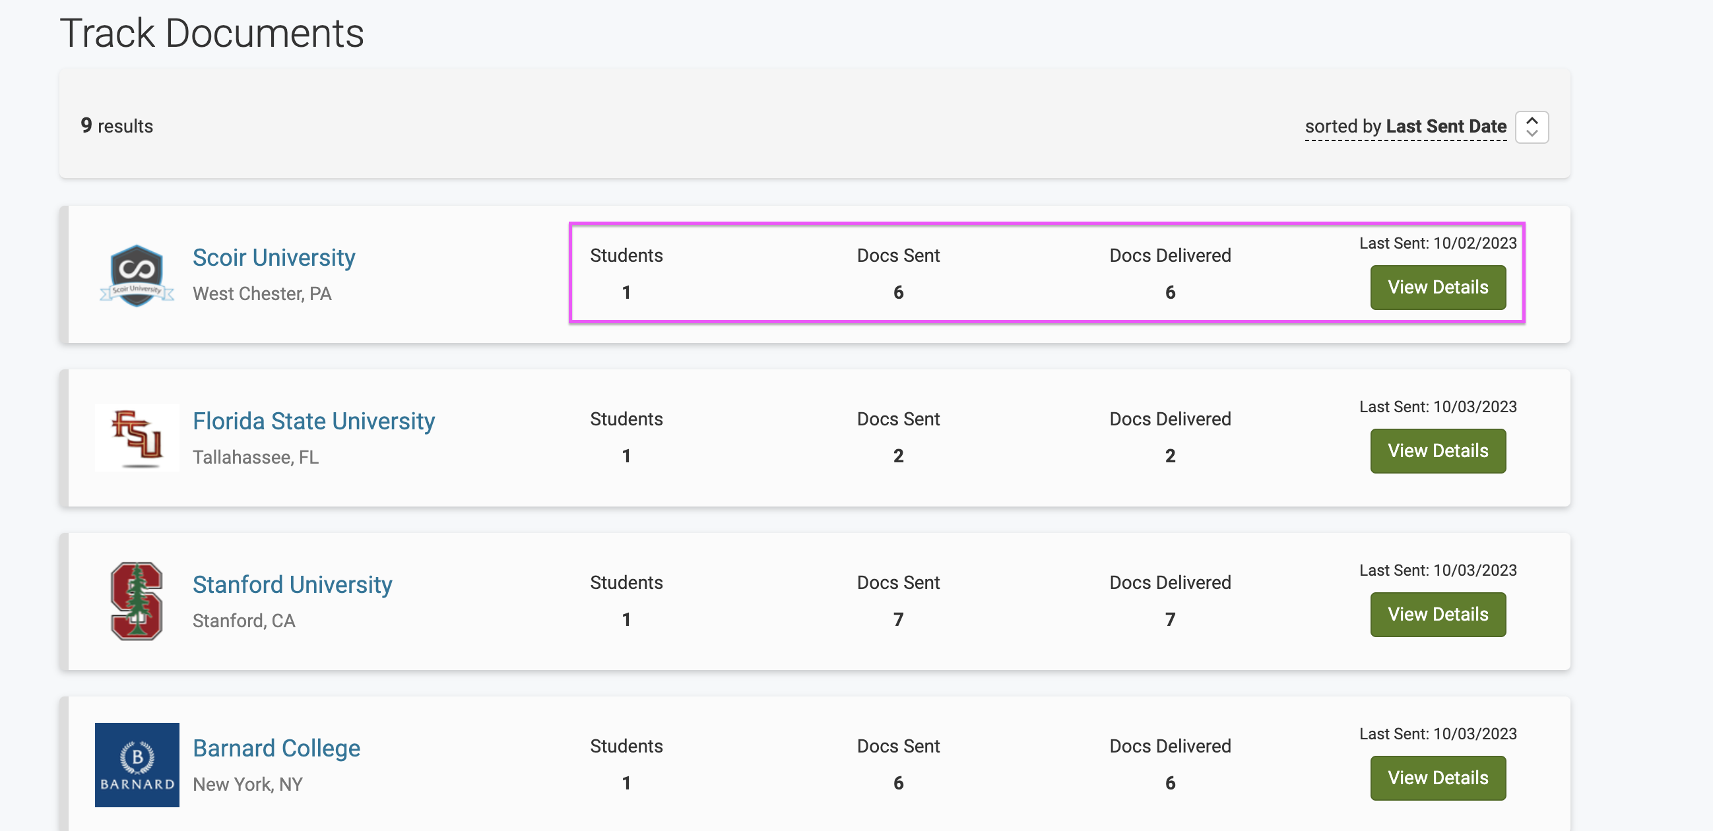View Details for Scoir University
1713x831 pixels.
(x=1438, y=287)
